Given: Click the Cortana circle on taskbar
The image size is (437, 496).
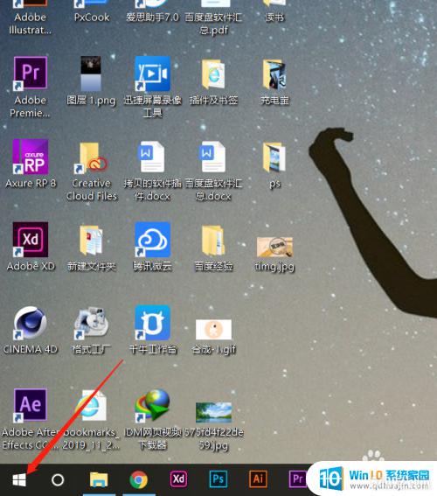Looking at the screenshot, I should pyautogui.click(x=58, y=480).
